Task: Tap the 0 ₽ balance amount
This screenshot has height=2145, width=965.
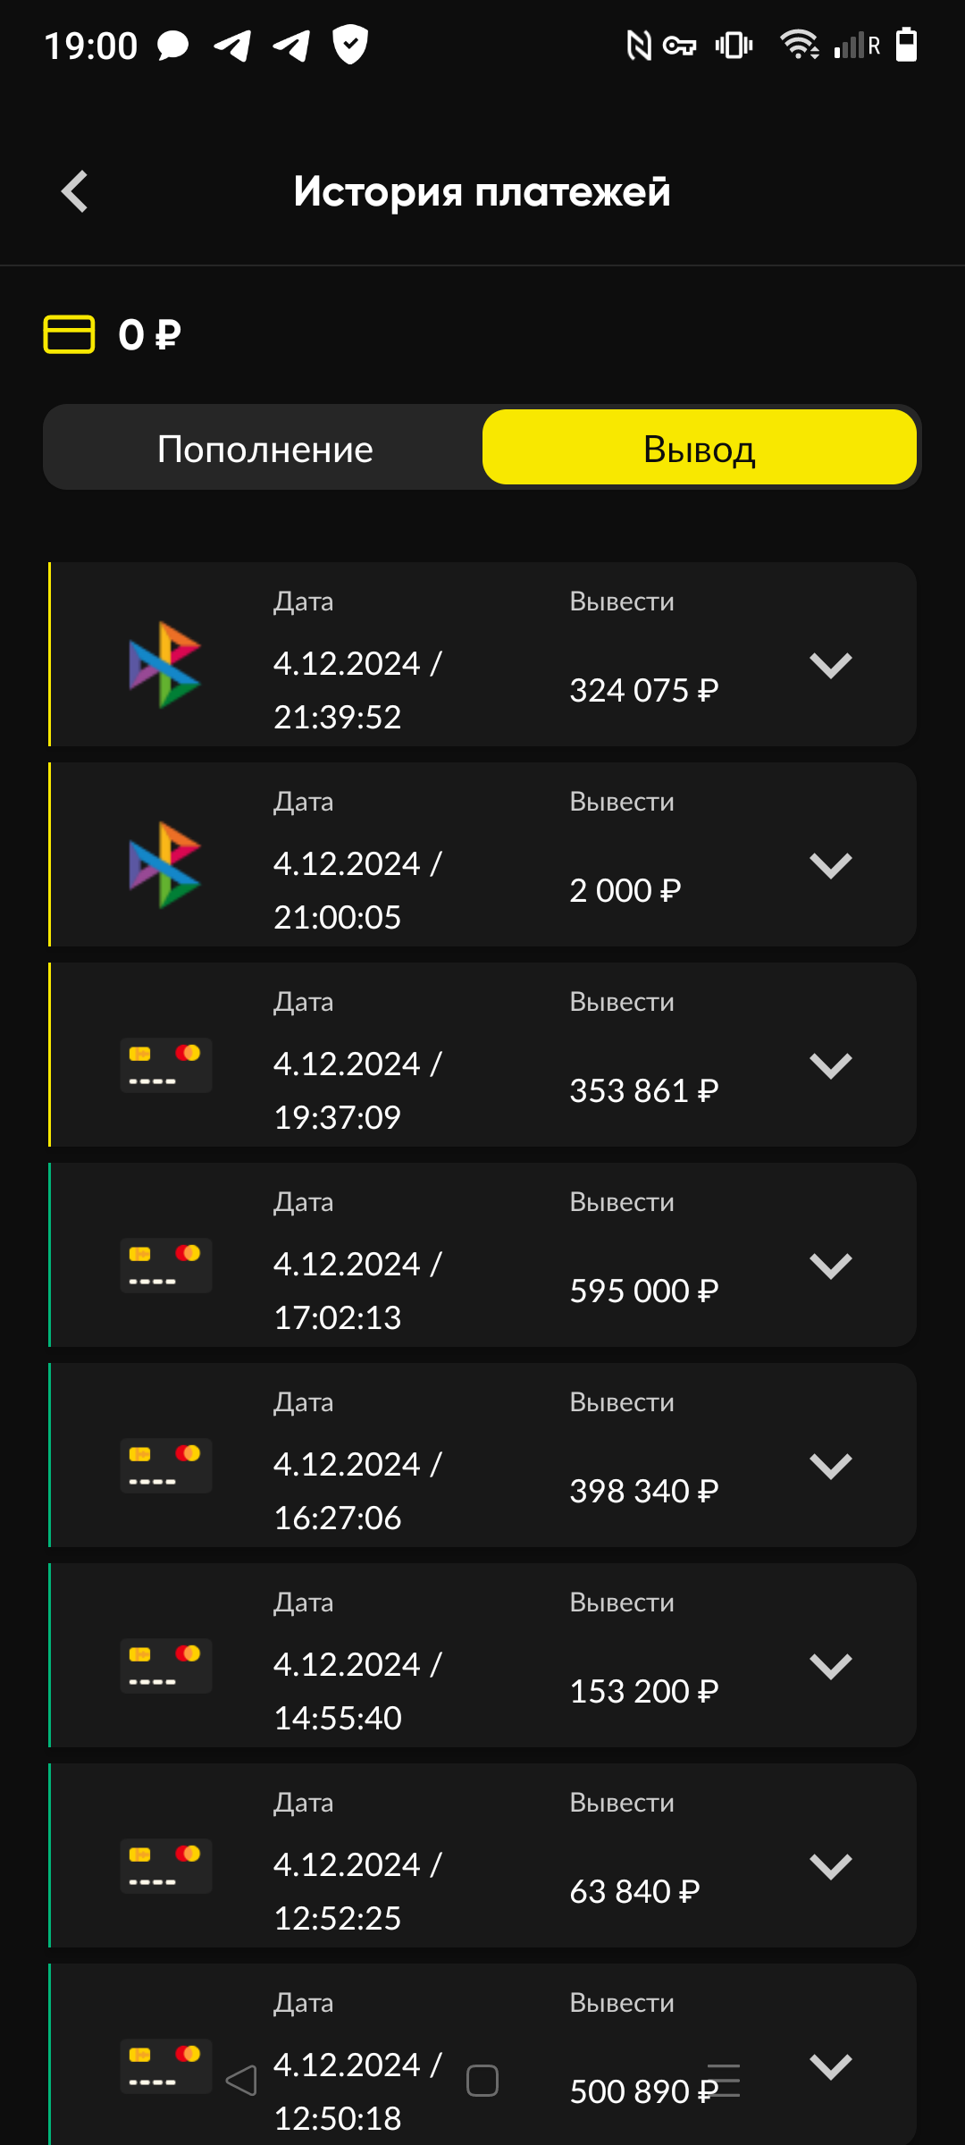Action: point(149,335)
